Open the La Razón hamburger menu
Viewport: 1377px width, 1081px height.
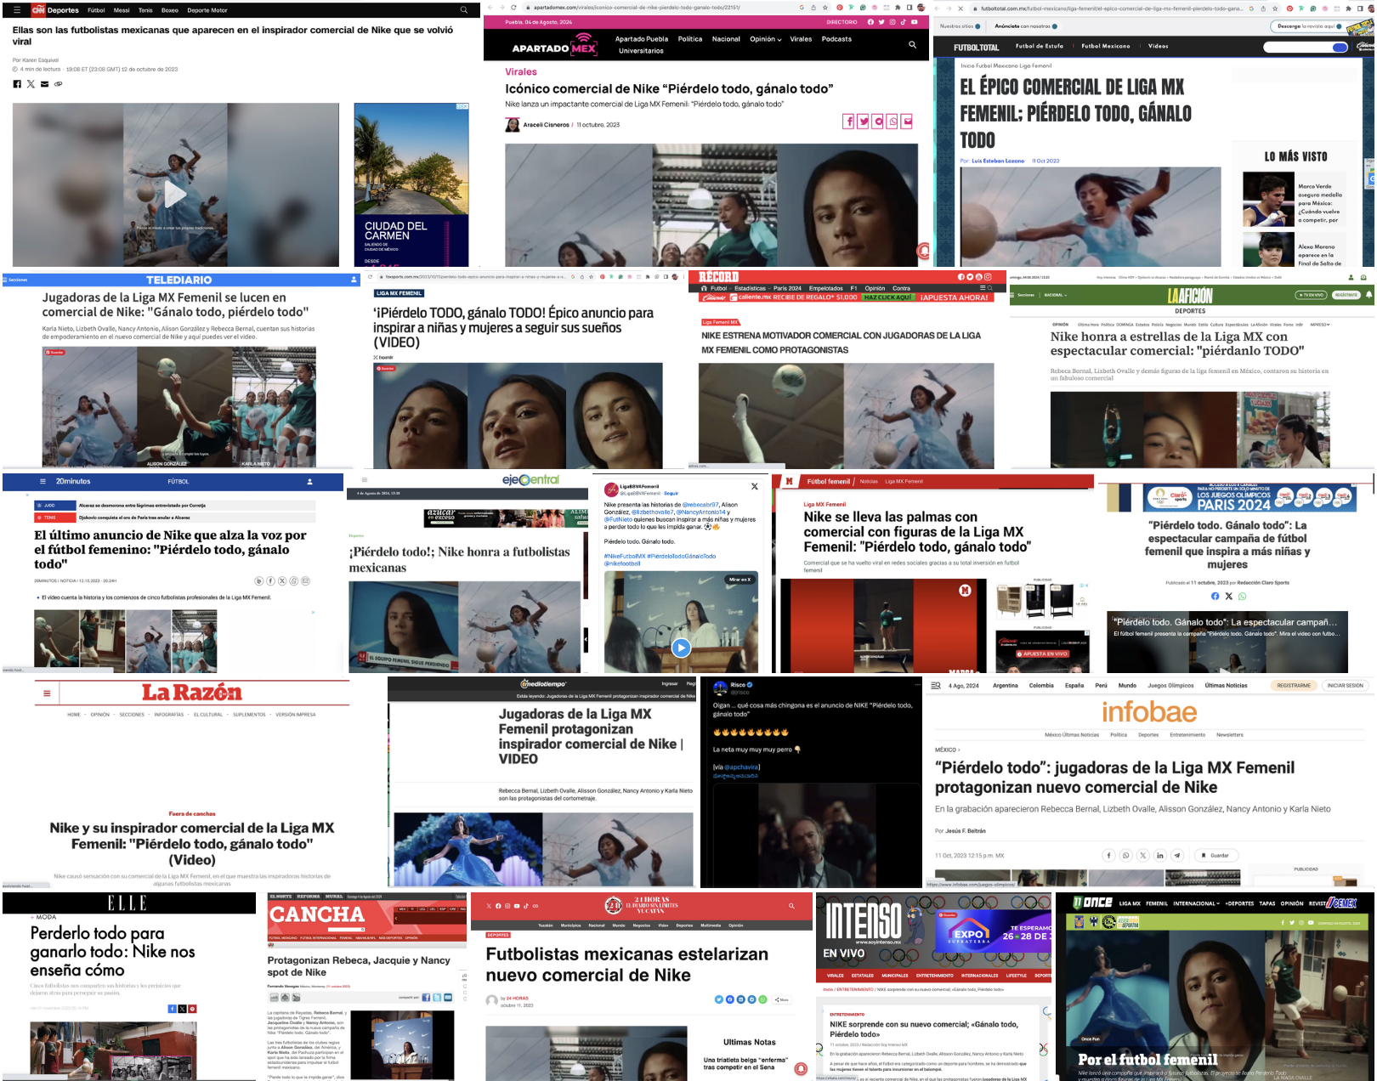click(x=47, y=693)
